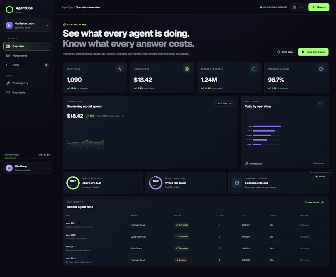
Task: Select Overview in the sidebar
Action: 27,46
